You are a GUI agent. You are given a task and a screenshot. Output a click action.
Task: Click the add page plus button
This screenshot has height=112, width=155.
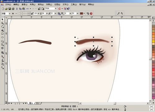[x=11, y=103]
